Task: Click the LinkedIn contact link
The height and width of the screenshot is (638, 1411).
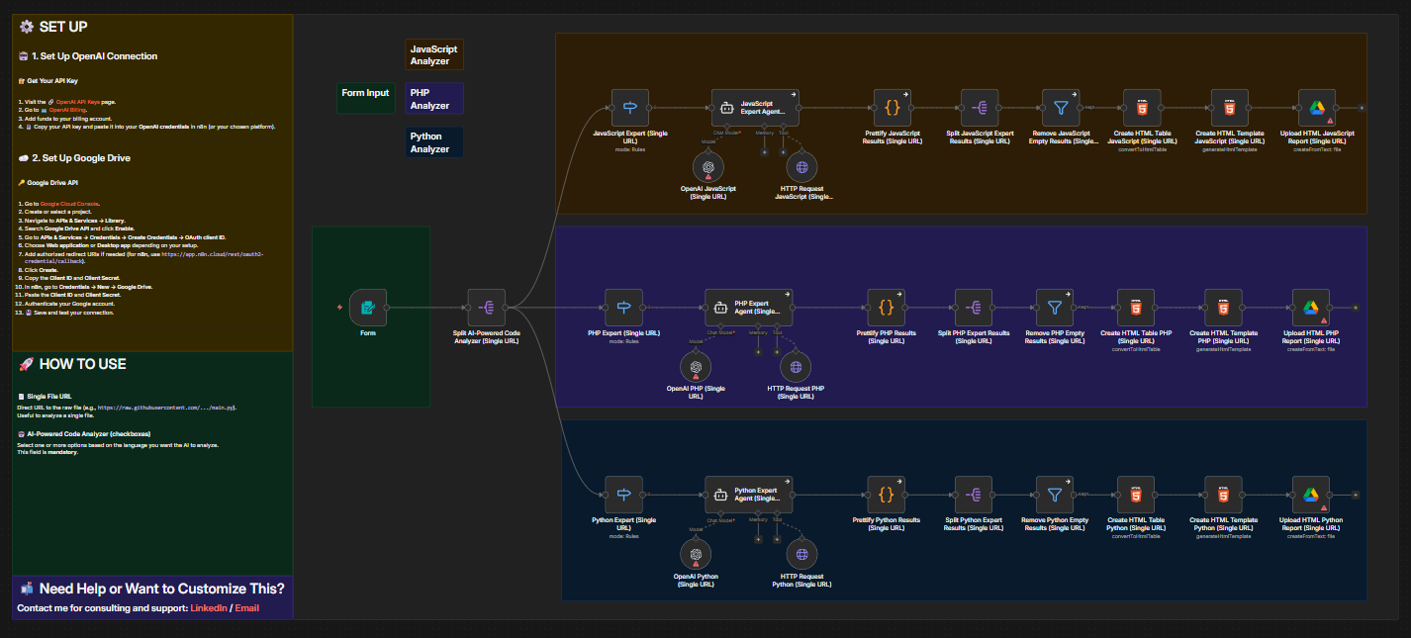Action: click(x=208, y=607)
